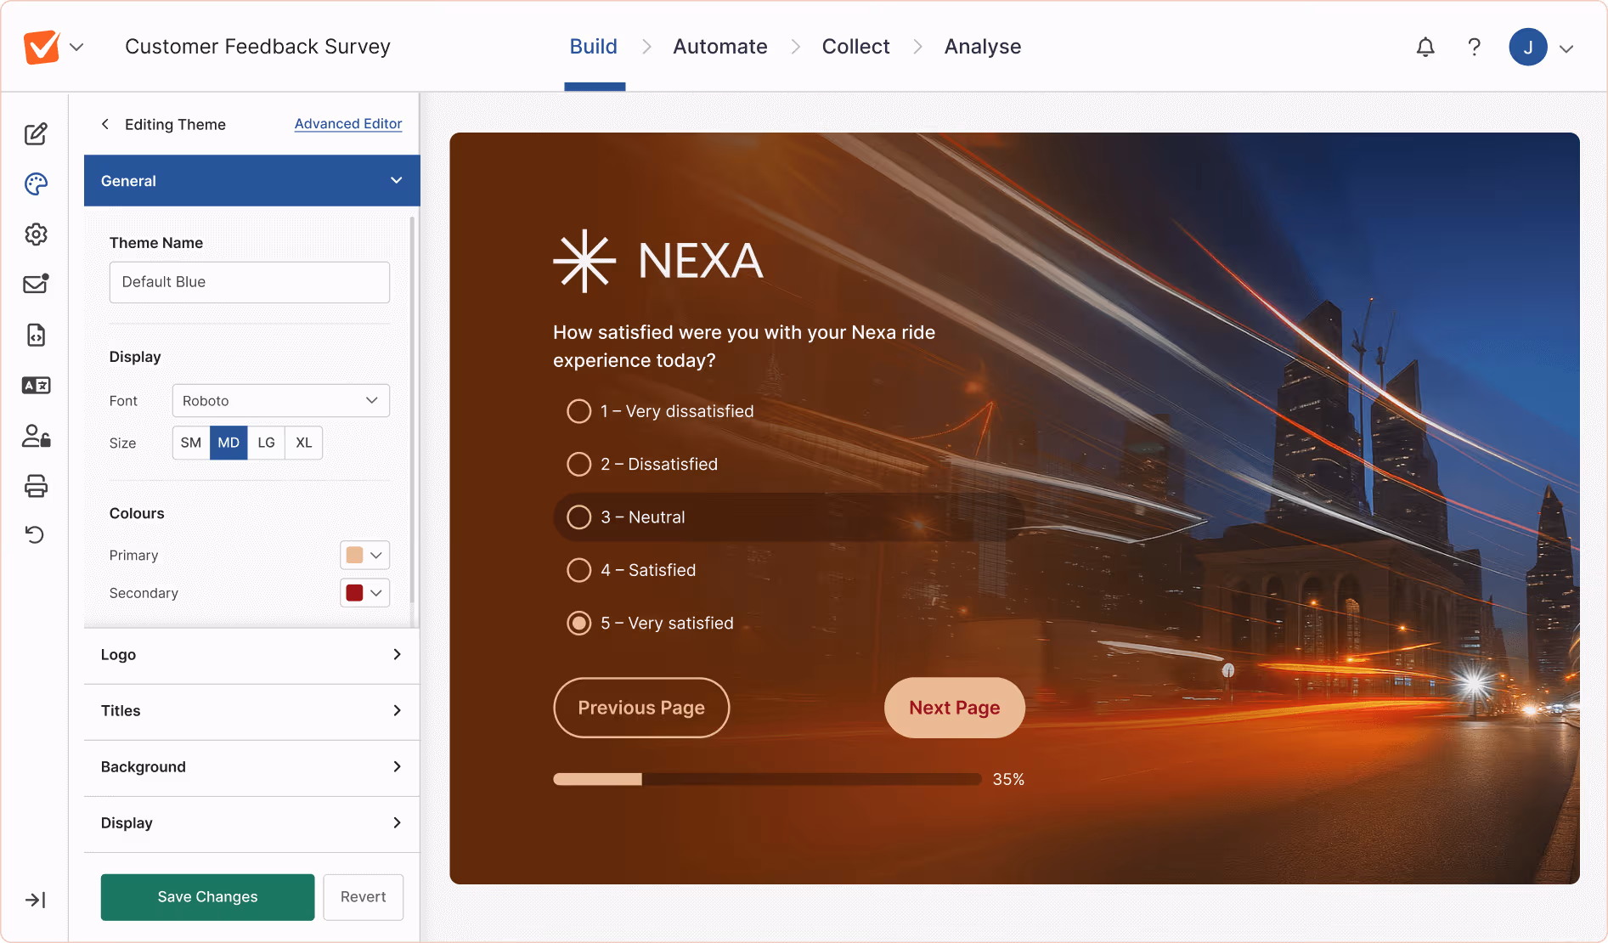This screenshot has width=1608, height=943.
Task: Click the Theme Name input field
Action: [x=250, y=282]
